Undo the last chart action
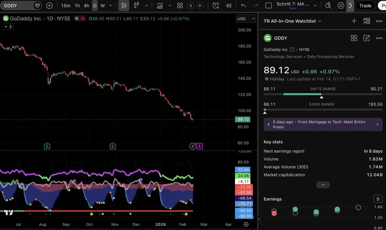 pyautogui.click(x=243, y=5)
